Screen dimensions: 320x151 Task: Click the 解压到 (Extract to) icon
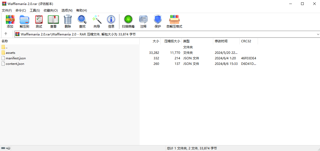[x=24, y=20]
